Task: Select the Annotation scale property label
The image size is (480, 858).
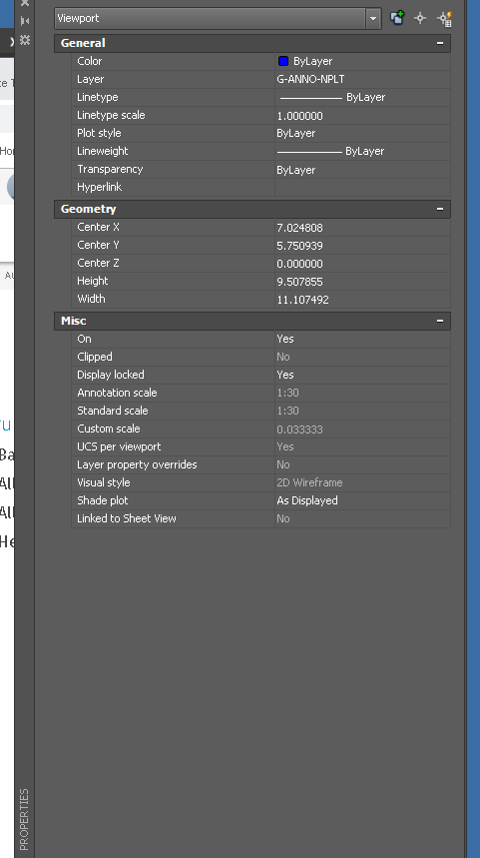Action: click(x=117, y=393)
